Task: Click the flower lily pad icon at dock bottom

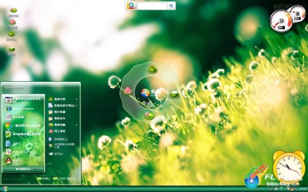Action: coord(149,116)
